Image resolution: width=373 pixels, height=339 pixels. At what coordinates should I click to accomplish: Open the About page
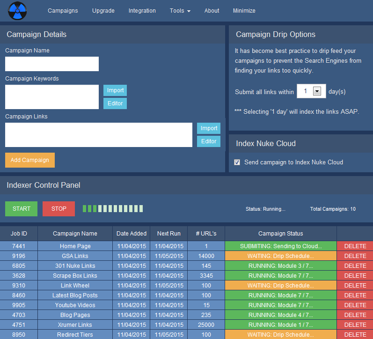[212, 11]
